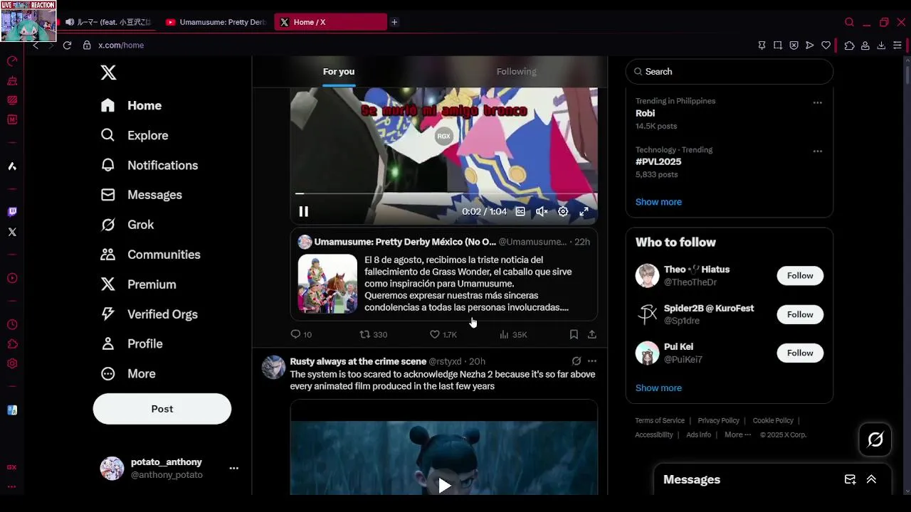Click the x.com/home address bar
This screenshot has height=512, width=911.
(121, 45)
